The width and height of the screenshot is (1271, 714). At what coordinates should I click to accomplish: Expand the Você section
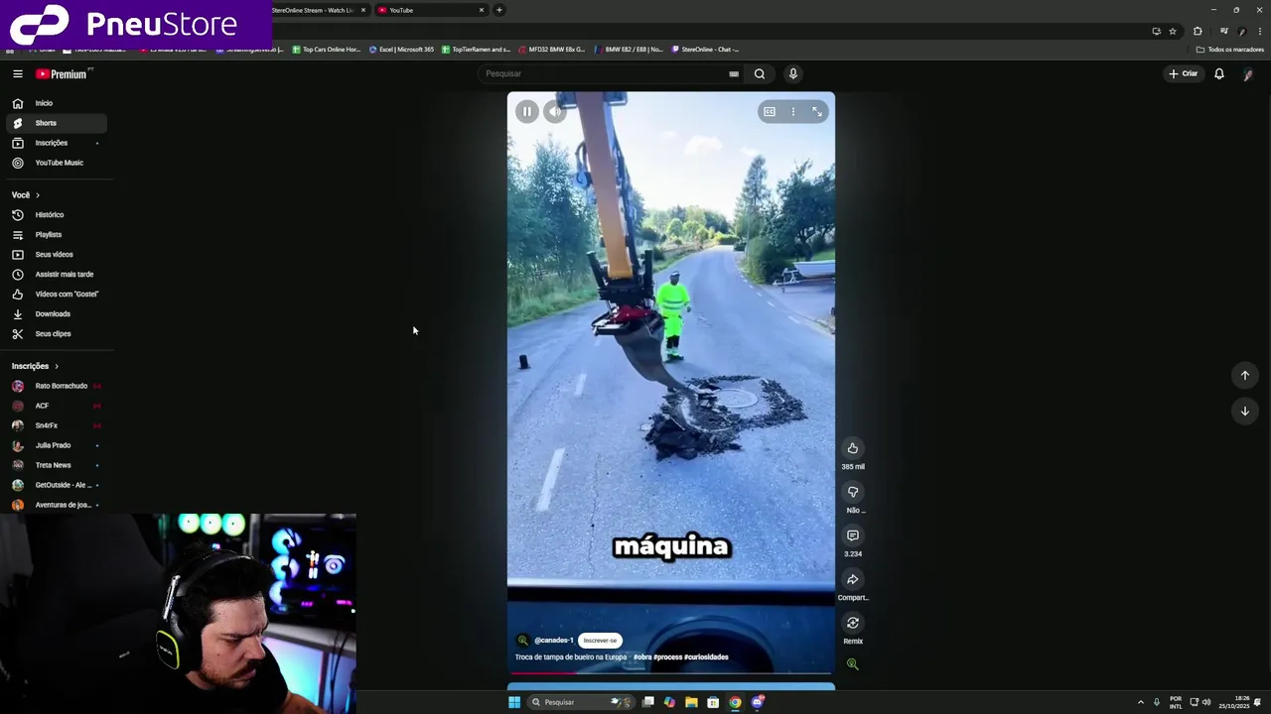click(26, 195)
